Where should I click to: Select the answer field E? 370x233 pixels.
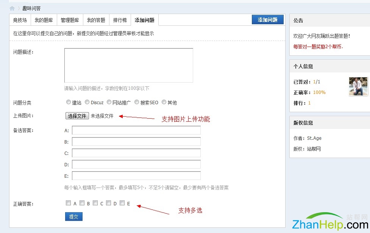click(x=136, y=176)
